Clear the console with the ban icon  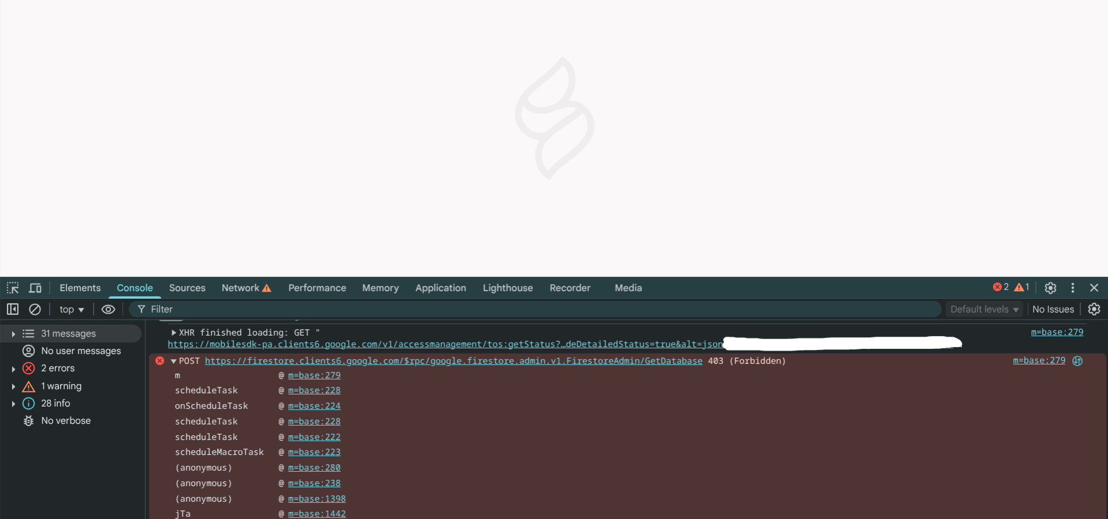[35, 309]
